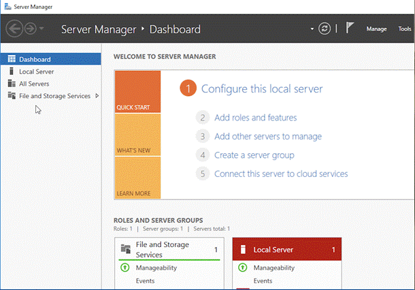Screen dimensions: 415x290
Task: Open the notifications flag
Action: 350,29
